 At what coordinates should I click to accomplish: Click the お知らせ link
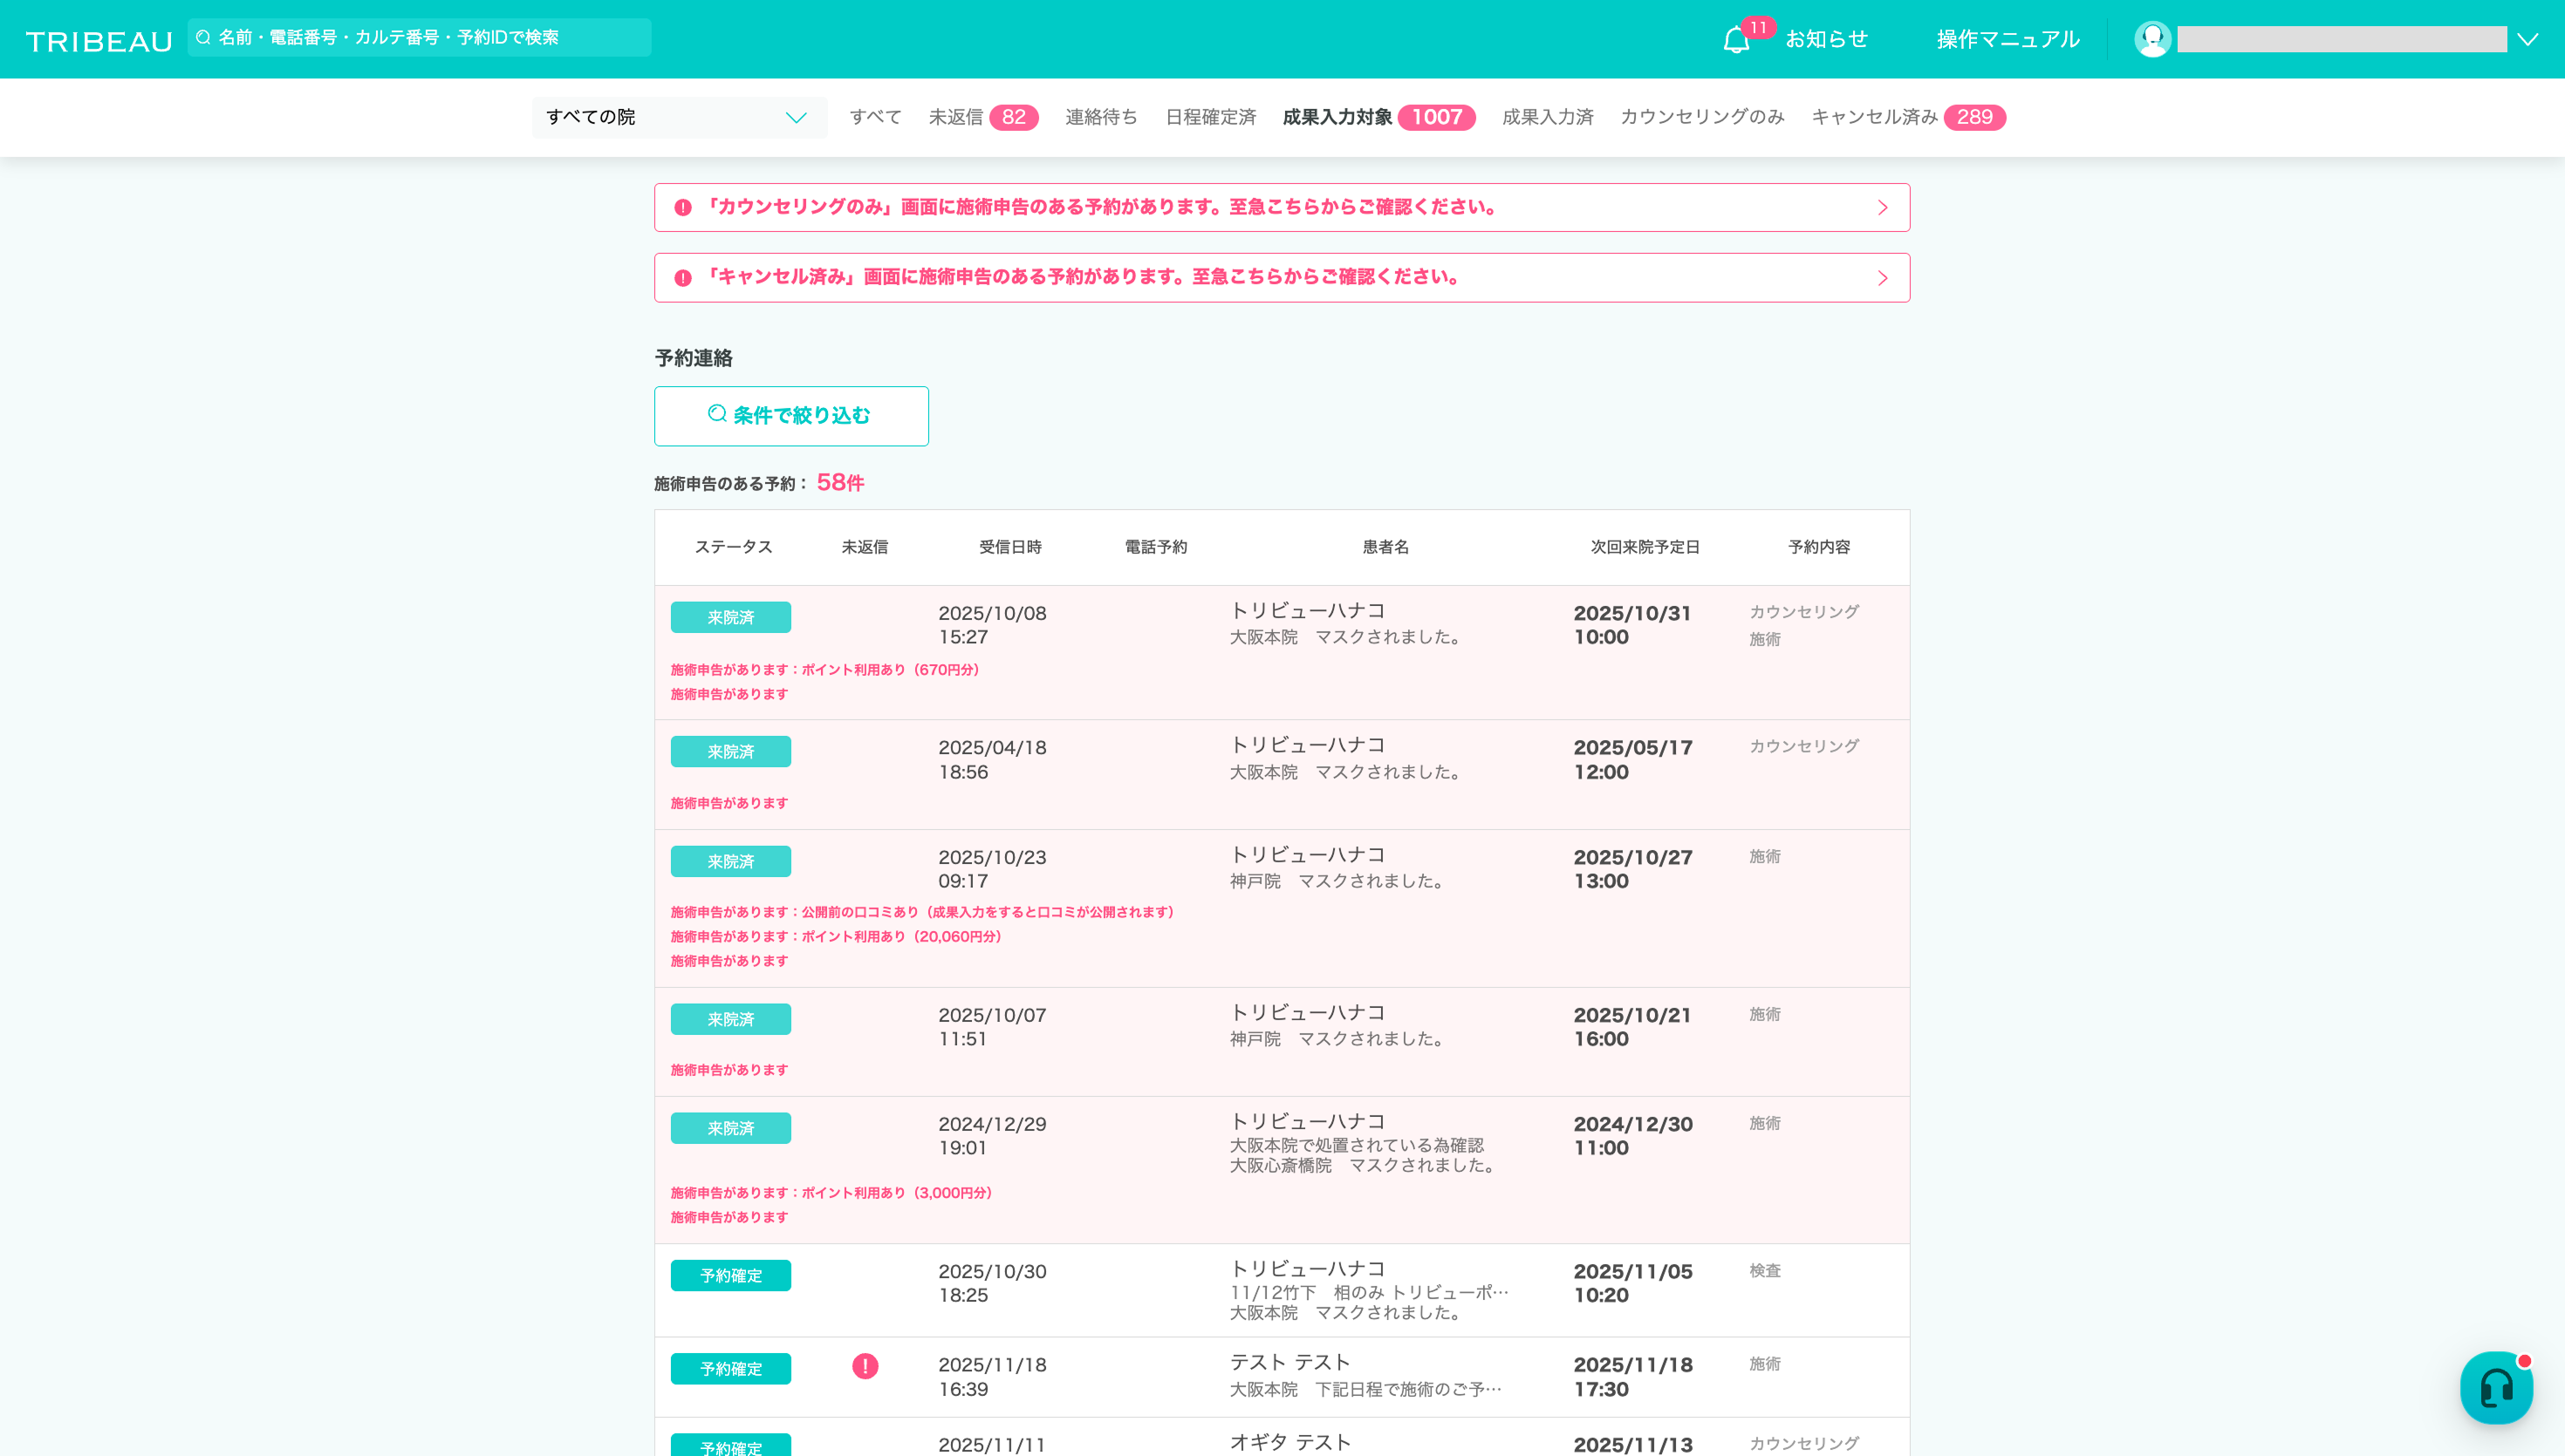1826,39
